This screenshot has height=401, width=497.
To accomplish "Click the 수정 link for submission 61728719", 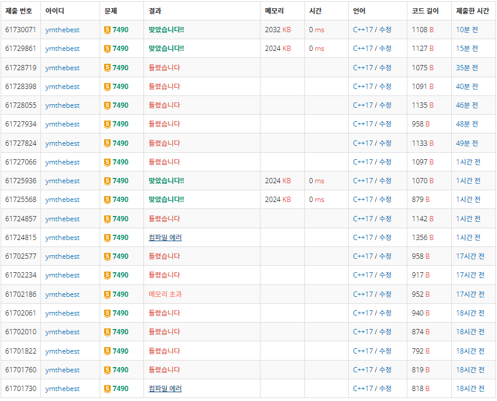I will (385, 67).
